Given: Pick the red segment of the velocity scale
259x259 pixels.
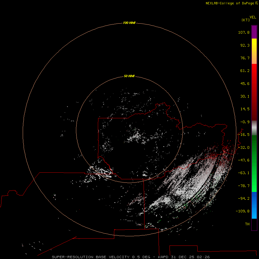Looking at the screenshot, I should pos(254,92).
